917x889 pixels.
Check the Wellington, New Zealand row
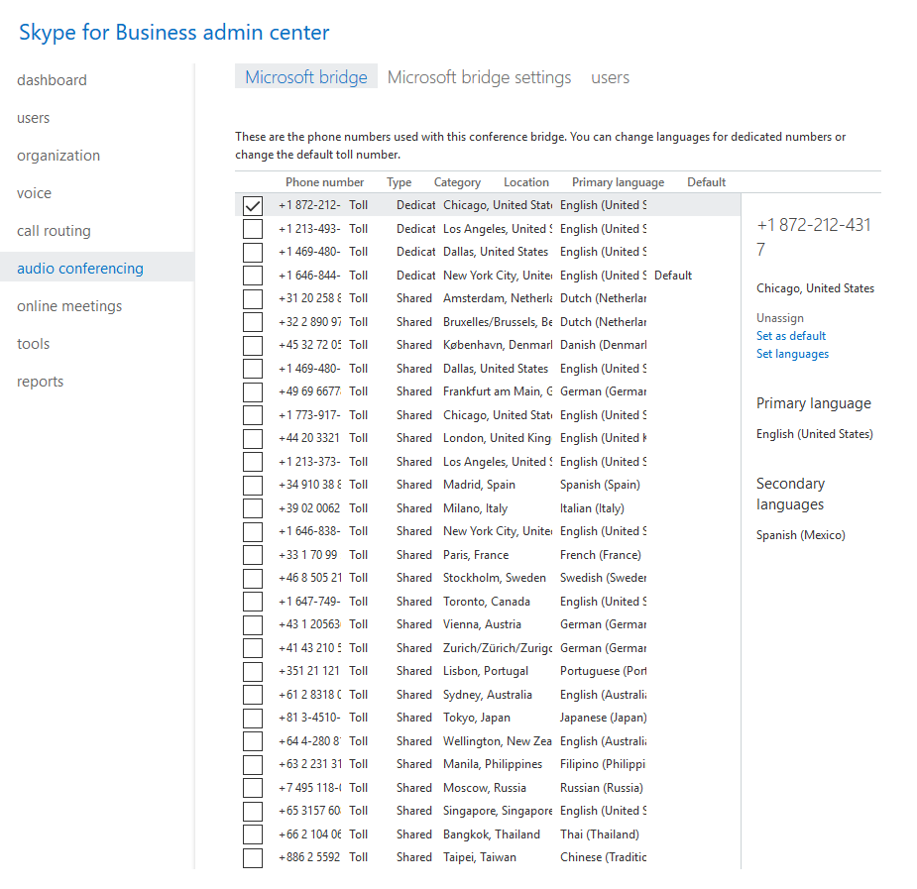[x=253, y=741]
